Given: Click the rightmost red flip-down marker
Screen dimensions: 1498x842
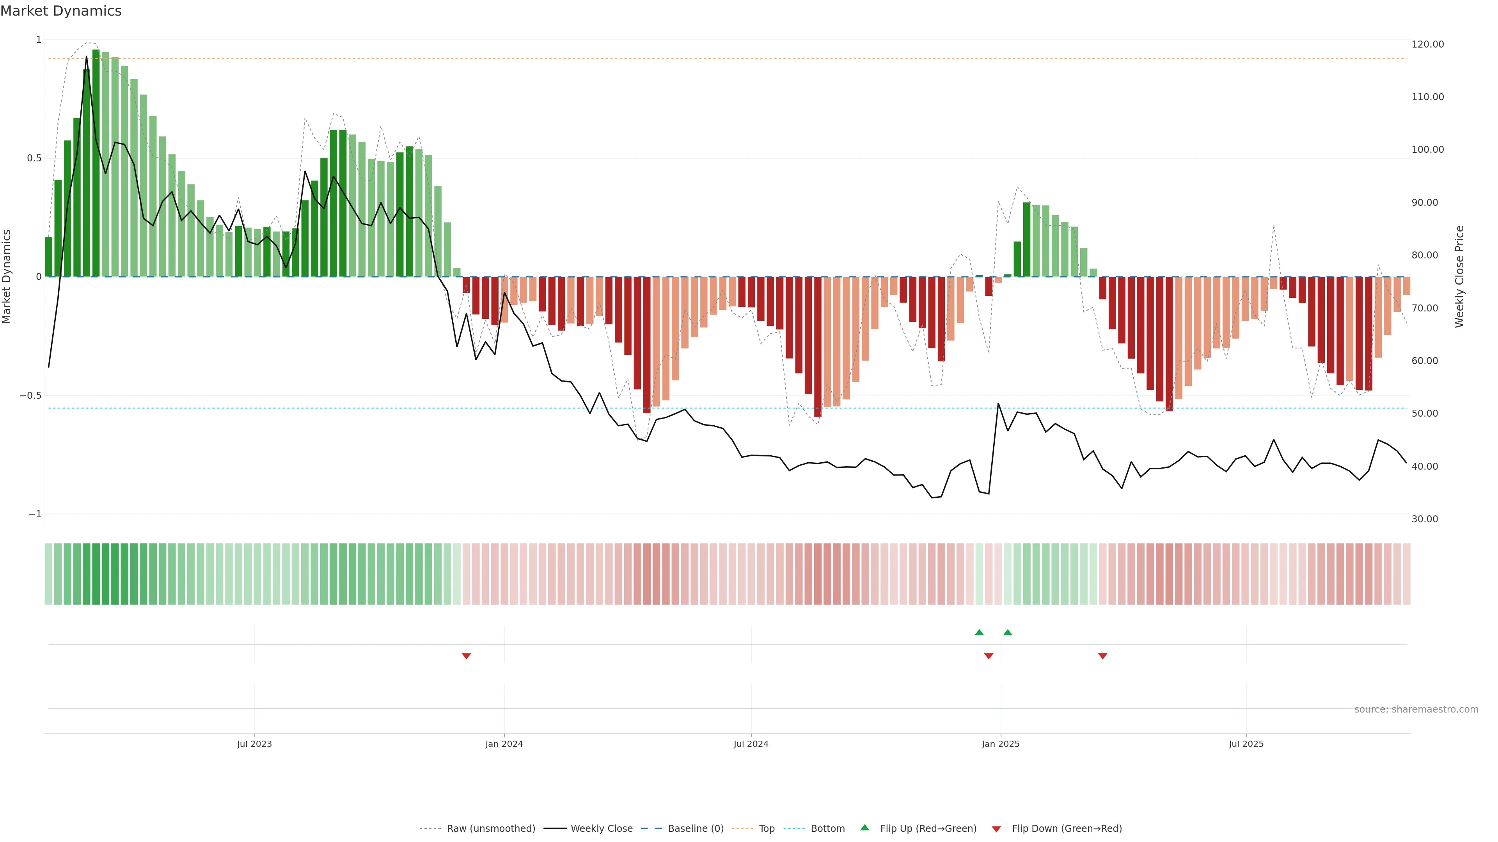Looking at the screenshot, I should tap(1102, 656).
